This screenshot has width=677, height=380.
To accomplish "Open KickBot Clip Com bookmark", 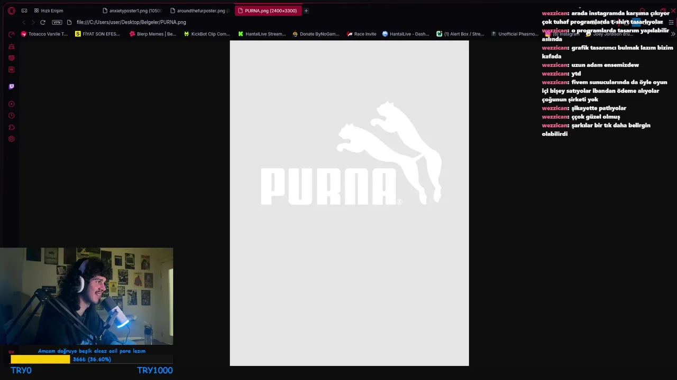I will click(x=207, y=34).
